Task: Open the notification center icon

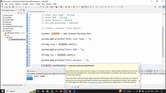Action: [162, 91]
